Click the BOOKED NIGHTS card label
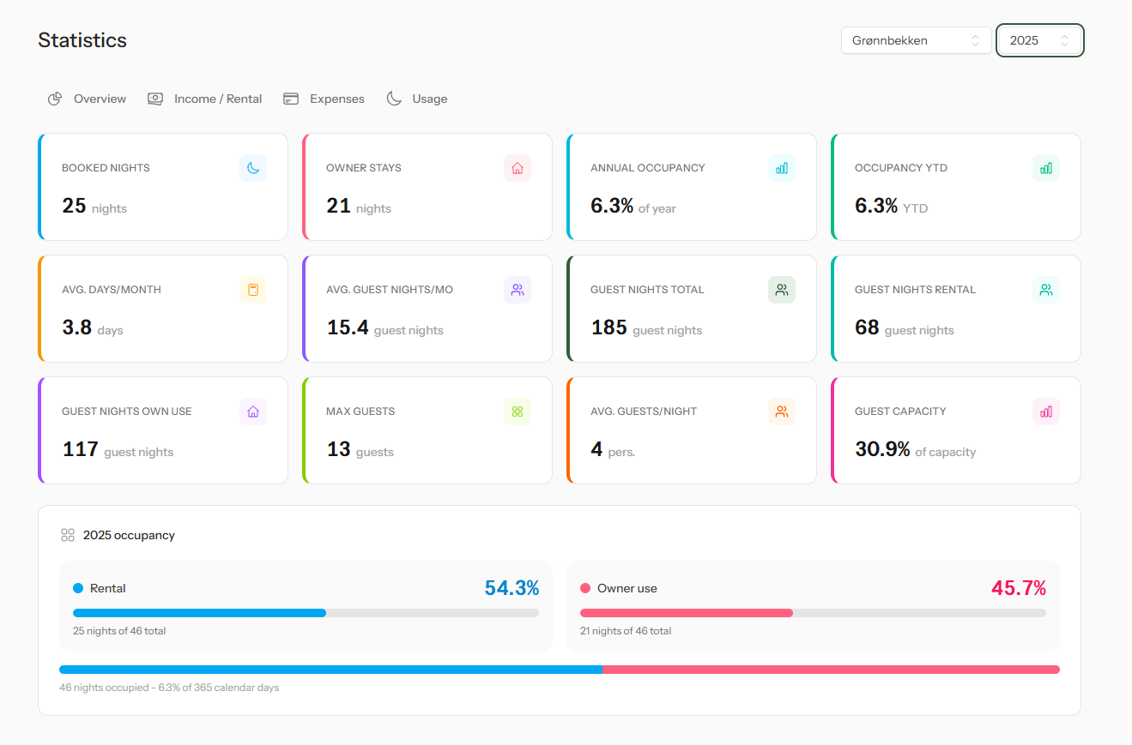Image resolution: width=1132 pixels, height=745 pixels. (106, 168)
